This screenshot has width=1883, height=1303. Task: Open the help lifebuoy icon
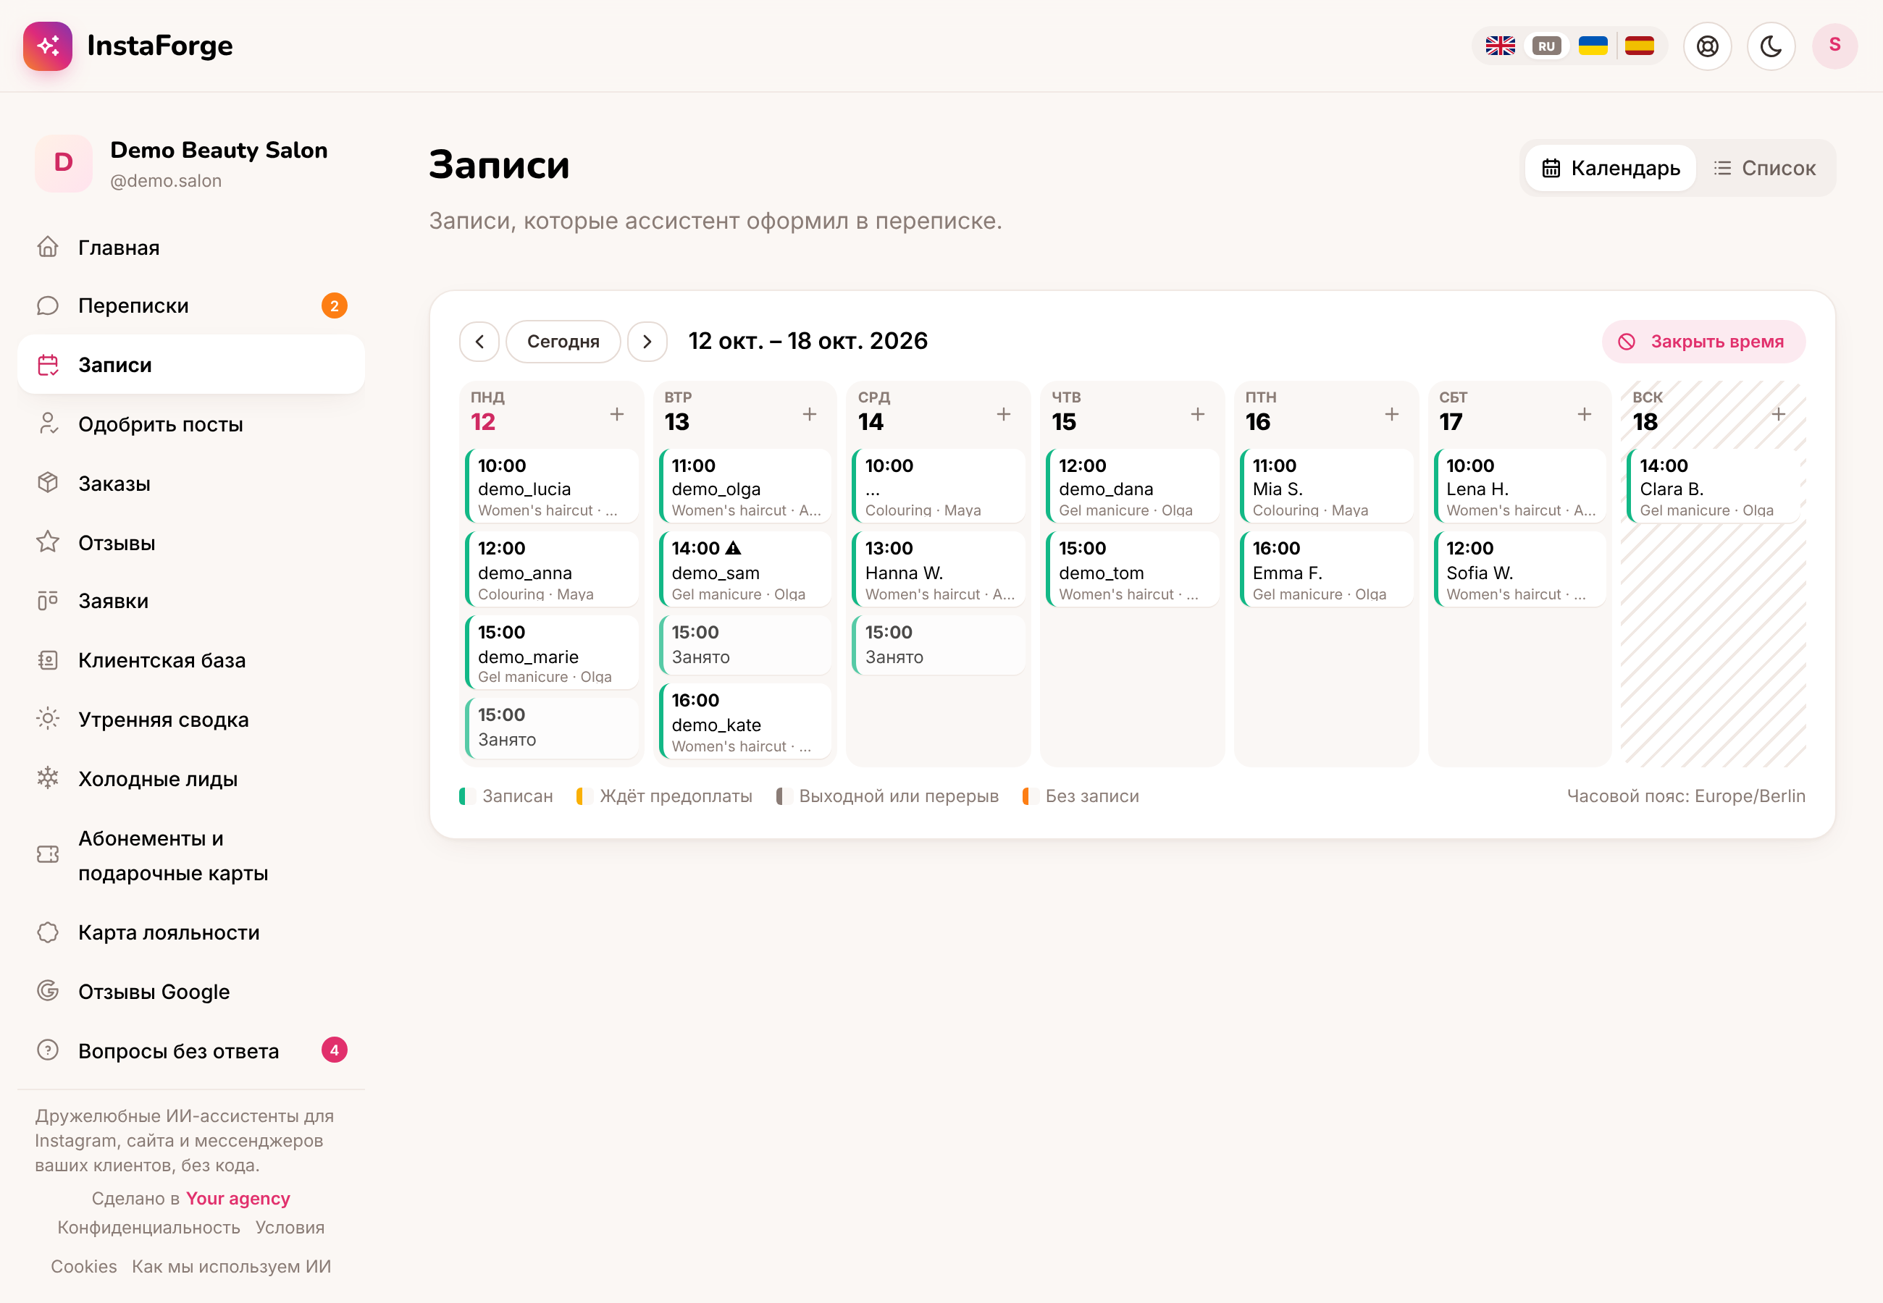click(1706, 46)
